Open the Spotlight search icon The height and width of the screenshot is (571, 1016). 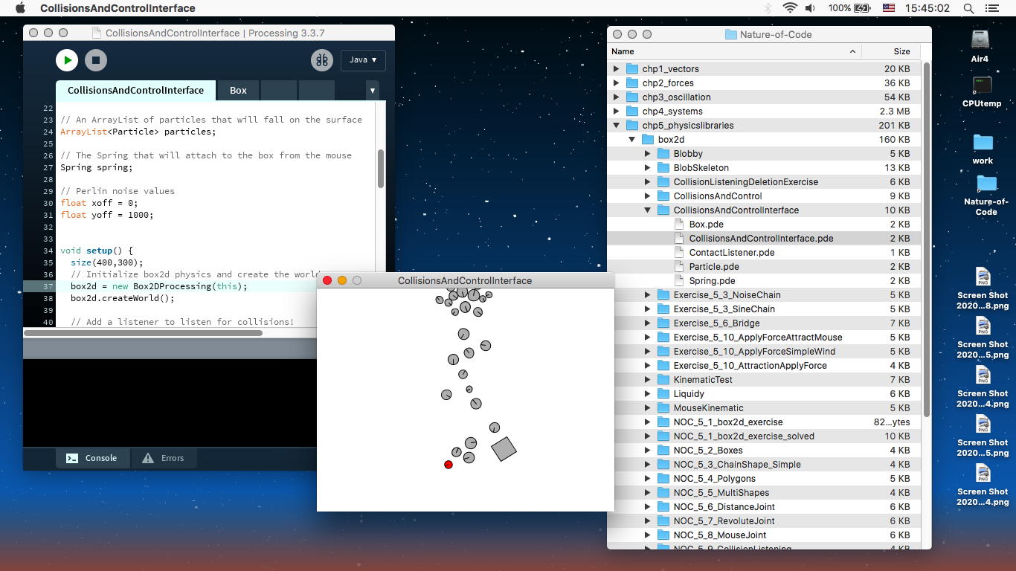point(968,8)
